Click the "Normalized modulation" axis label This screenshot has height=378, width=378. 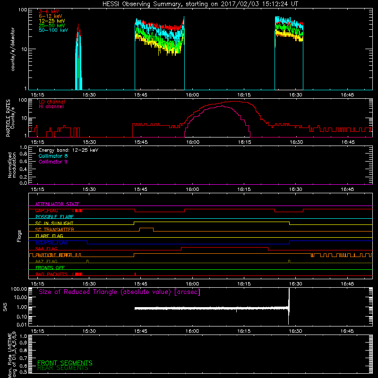[x=12, y=165]
